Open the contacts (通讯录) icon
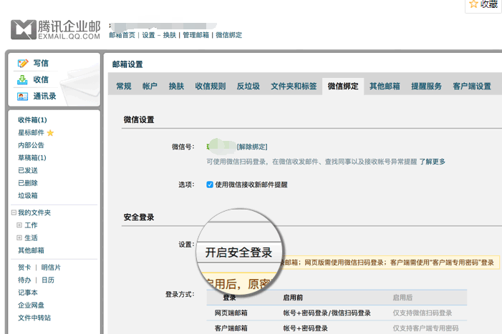Image resolution: width=502 pixels, height=334 pixels. coord(23,96)
